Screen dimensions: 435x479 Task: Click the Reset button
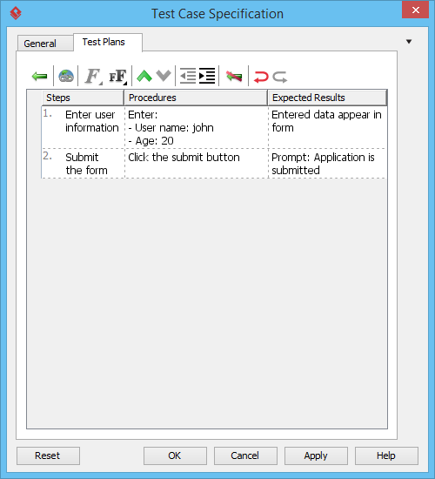point(48,455)
